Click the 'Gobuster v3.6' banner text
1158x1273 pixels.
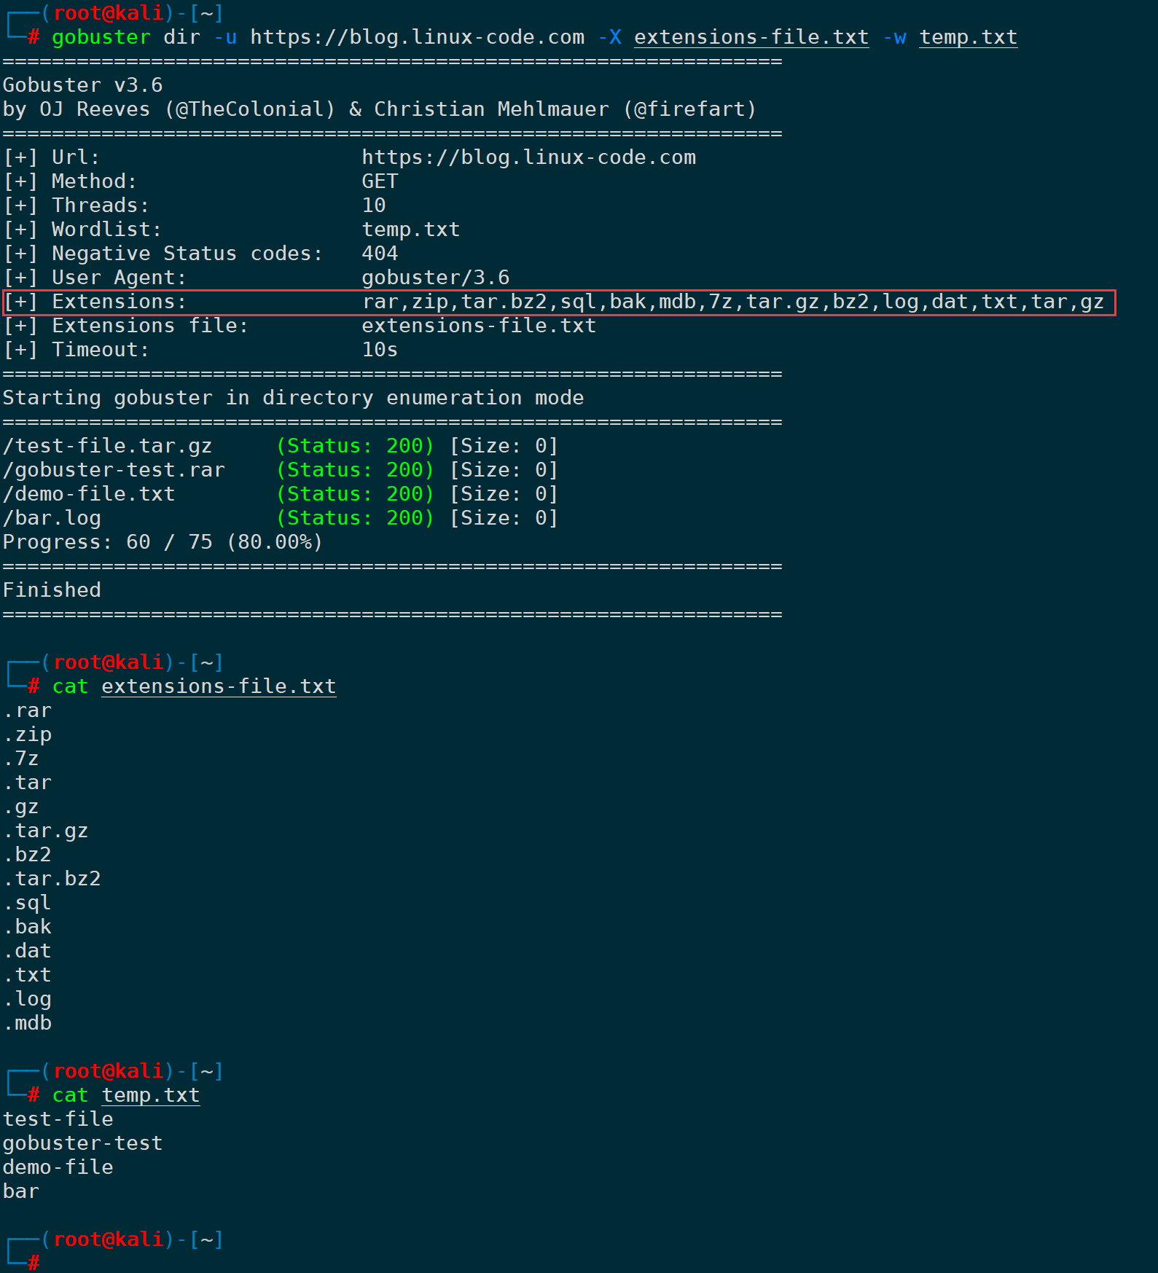click(x=82, y=85)
